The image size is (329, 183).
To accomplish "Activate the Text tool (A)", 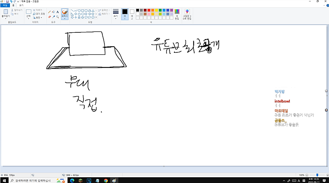I will click(58, 12).
